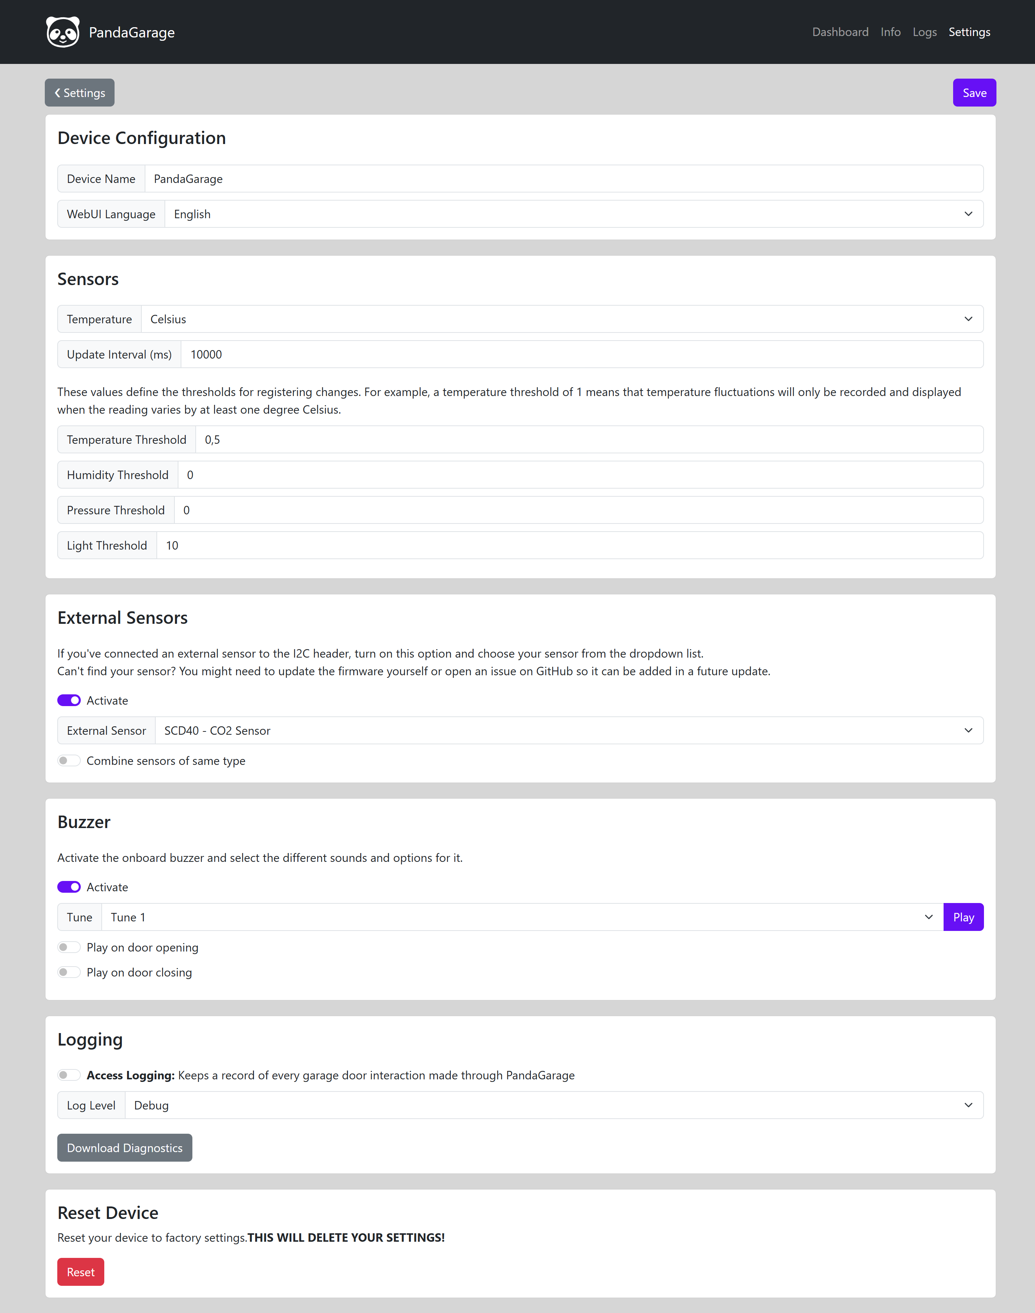Image resolution: width=1035 pixels, height=1313 pixels.
Task: Click the Device Name input field
Action: 564,179
